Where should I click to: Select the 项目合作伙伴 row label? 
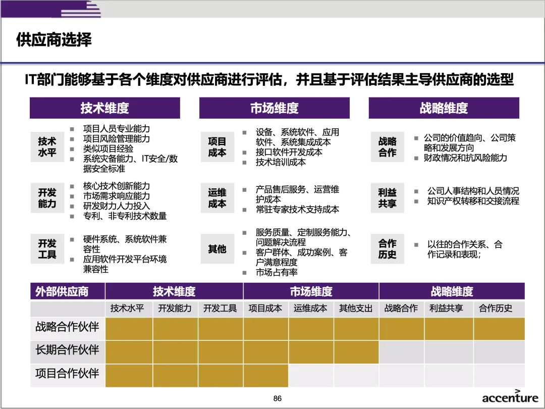click(68, 374)
